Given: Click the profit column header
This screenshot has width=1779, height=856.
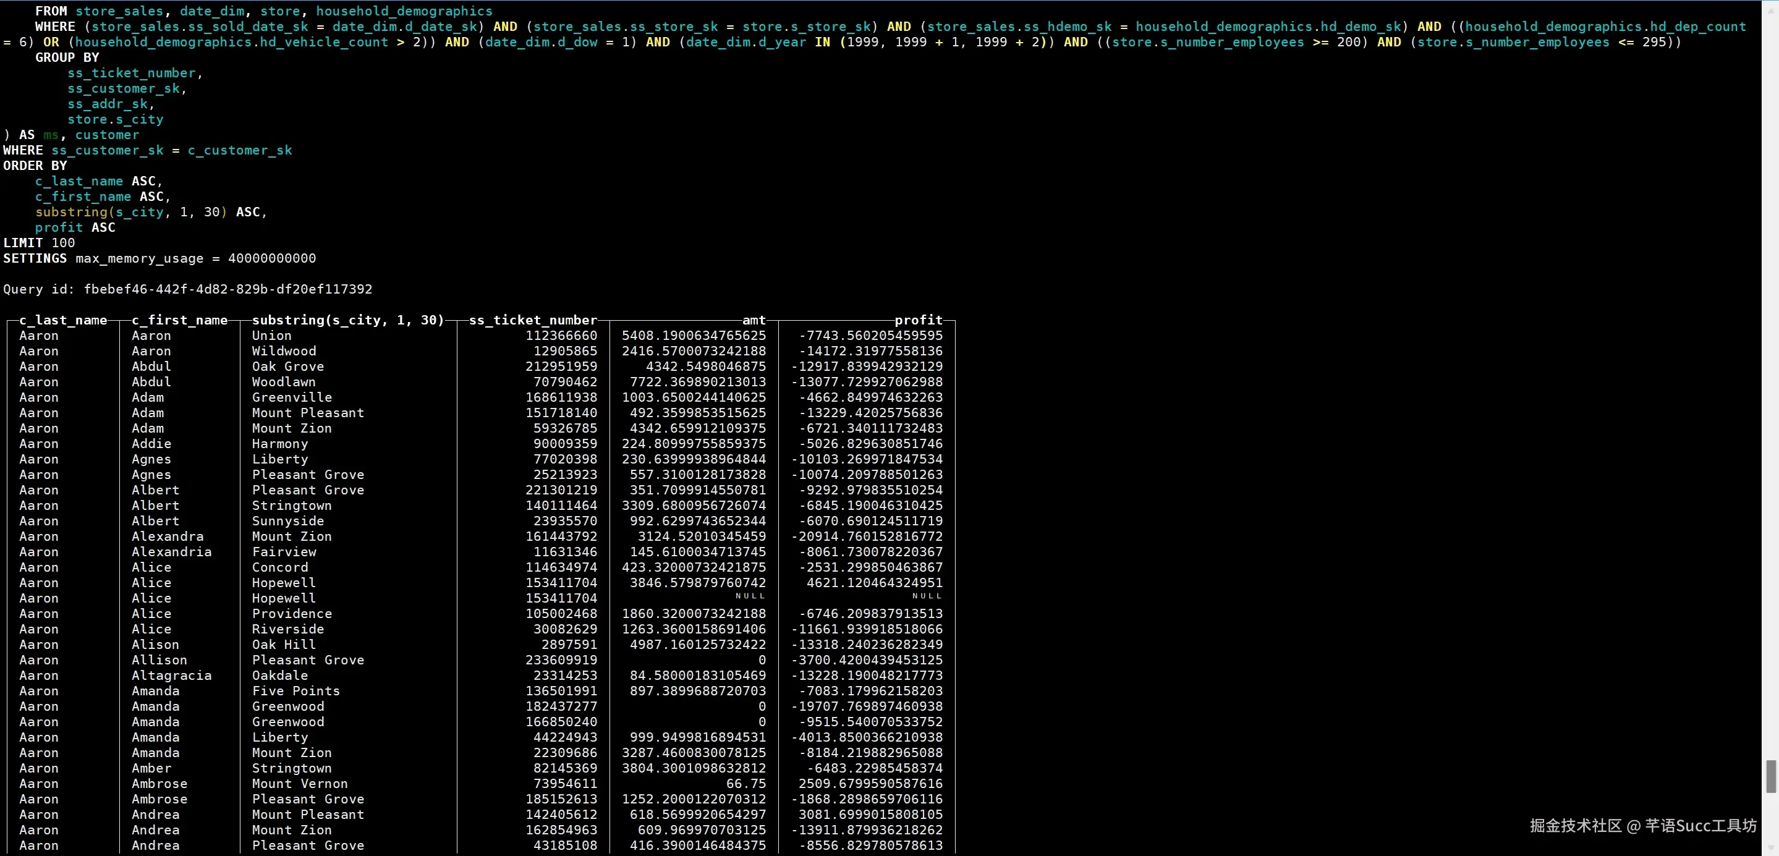Looking at the screenshot, I should tap(918, 320).
